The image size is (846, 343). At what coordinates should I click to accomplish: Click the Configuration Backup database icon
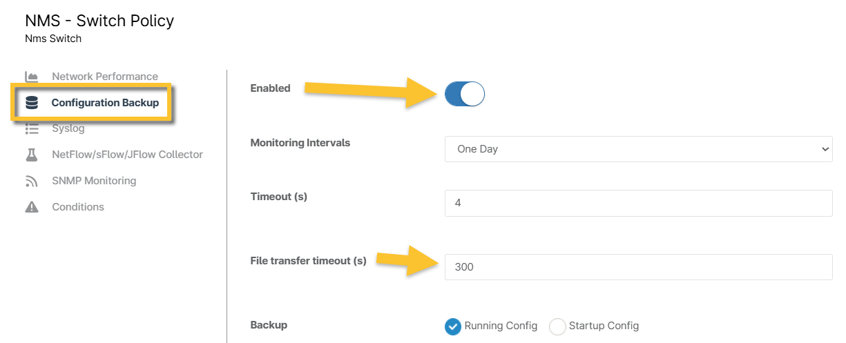pos(32,104)
